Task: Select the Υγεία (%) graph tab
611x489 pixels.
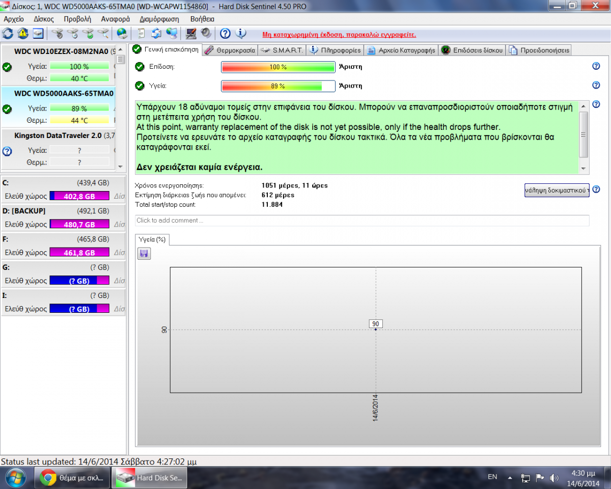Action: (x=152, y=239)
